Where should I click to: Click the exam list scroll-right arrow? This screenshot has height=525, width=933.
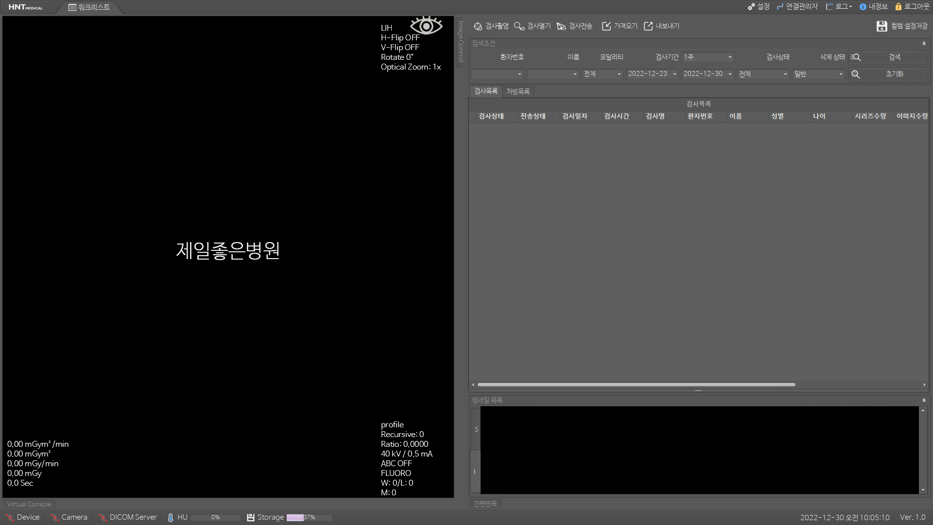(x=924, y=385)
